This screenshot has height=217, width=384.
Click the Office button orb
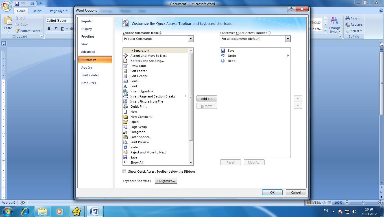(x=6, y=6)
